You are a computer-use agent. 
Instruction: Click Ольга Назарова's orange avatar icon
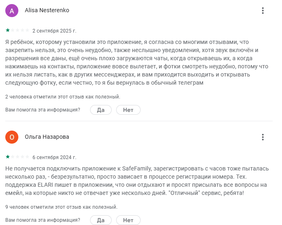point(12,137)
